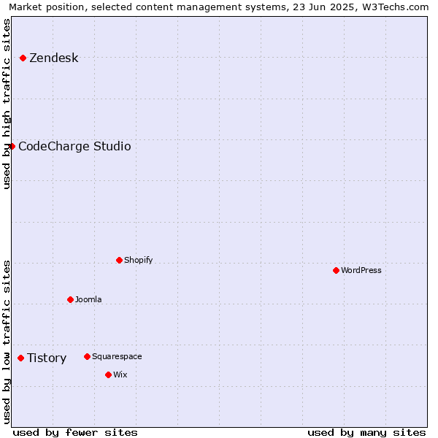Click the Zendesk red data point
This screenshot has width=438, height=438.
pos(23,58)
